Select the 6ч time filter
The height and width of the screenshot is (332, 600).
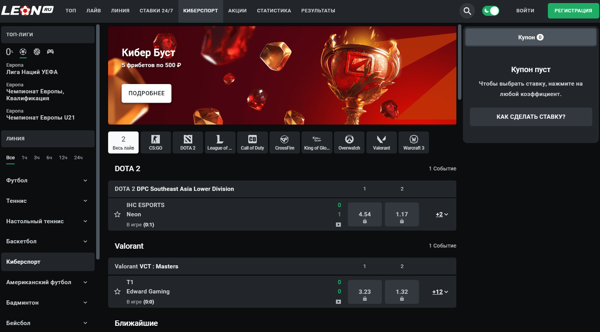49,158
